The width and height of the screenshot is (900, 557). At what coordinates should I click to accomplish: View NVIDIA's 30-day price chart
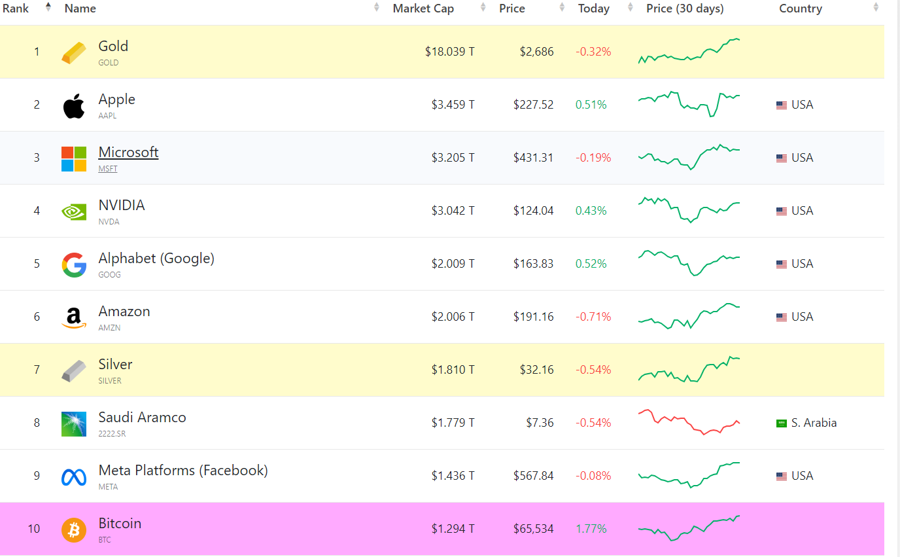(x=689, y=210)
